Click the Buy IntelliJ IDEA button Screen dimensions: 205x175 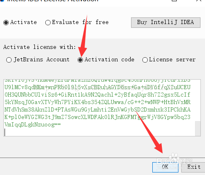(x=166, y=22)
